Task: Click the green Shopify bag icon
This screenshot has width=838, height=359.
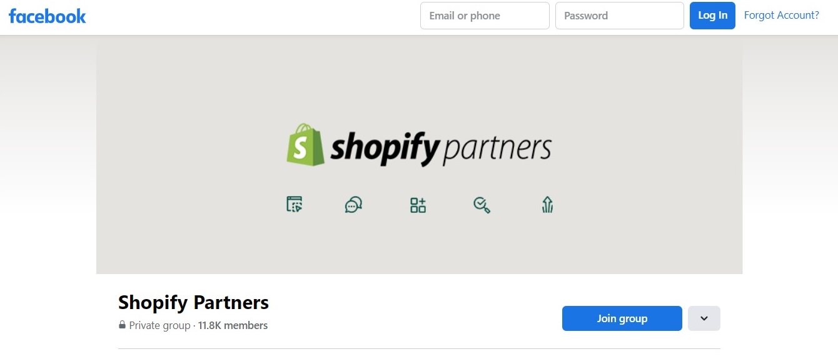Action: point(306,145)
